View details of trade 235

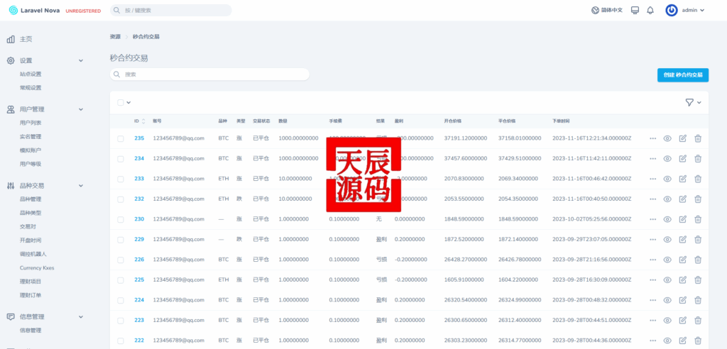click(667, 138)
